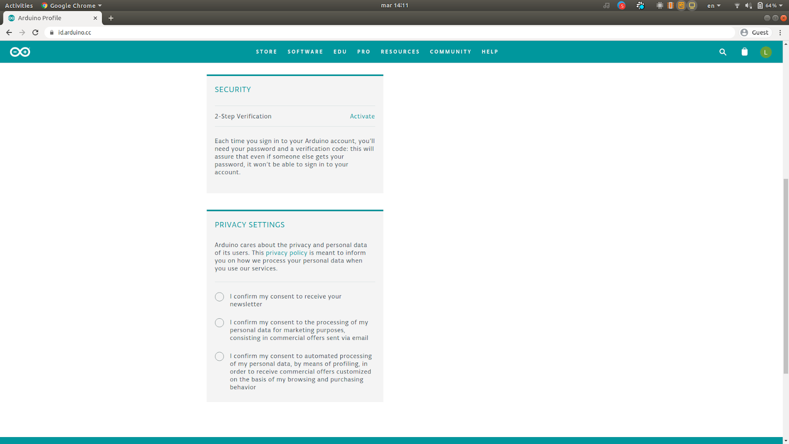Click the monitor indicator tray icon
The image size is (789, 444).
(x=692, y=5)
